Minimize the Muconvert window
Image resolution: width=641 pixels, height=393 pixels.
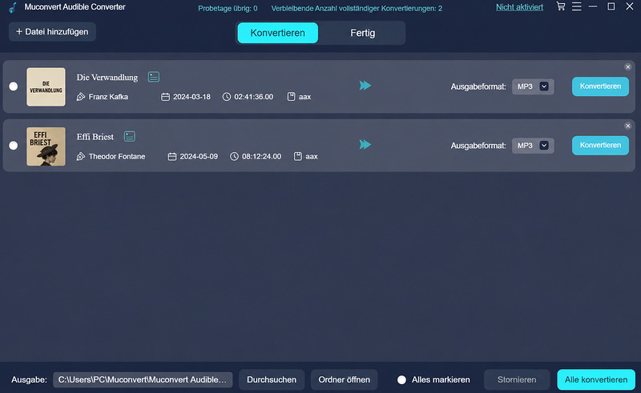click(593, 6)
